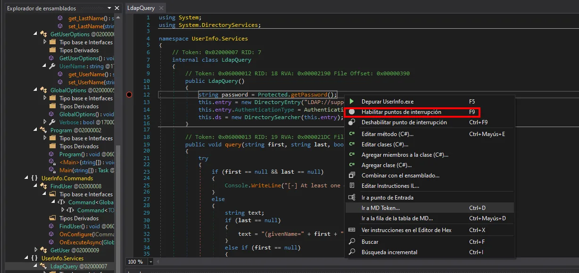Viewport: 579px width, 273px height.
Task: Click the class icon of GlobalOptions node
Action: [x=43, y=90]
